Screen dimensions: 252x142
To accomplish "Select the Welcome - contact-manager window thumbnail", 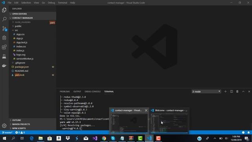I will (x=169, y=121).
